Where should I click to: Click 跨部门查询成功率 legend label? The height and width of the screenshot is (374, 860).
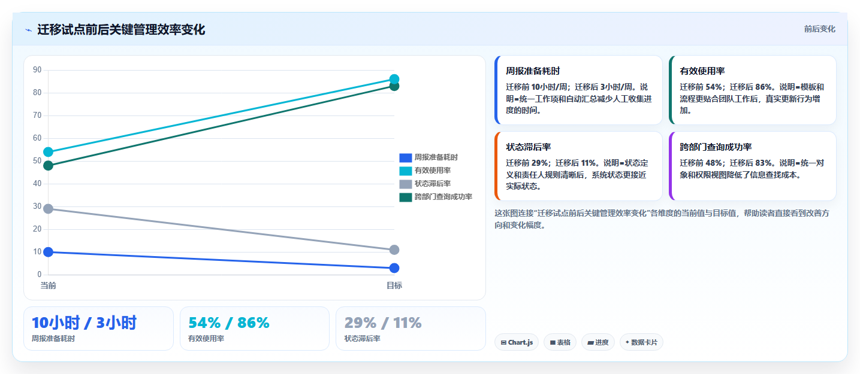[x=443, y=197]
